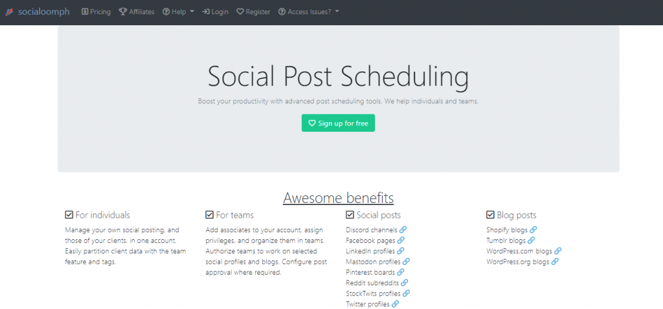Select the Register link with heart icon

253,12
